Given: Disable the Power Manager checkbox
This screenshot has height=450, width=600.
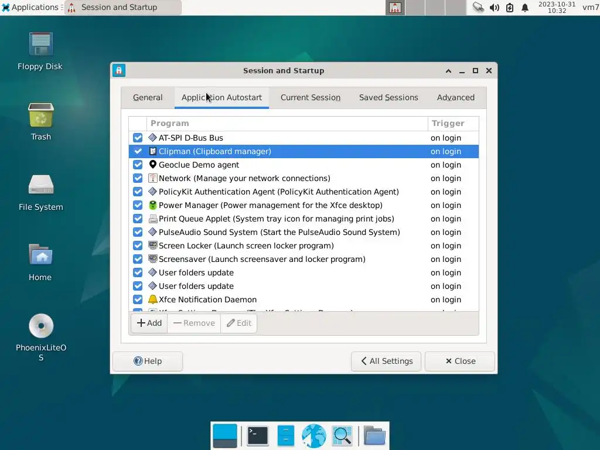Looking at the screenshot, I should [x=138, y=205].
